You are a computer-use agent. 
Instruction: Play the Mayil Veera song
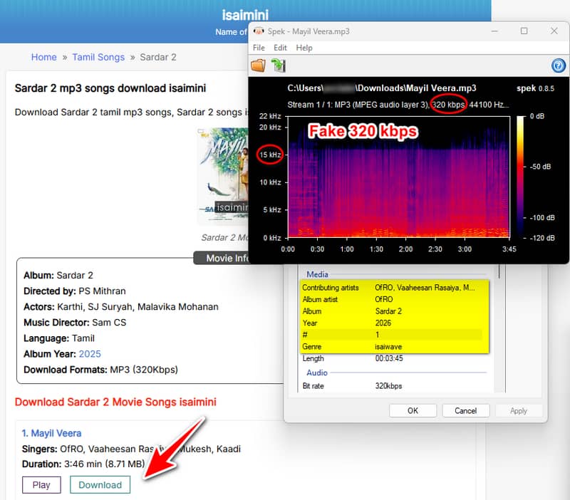pyautogui.click(x=41, y=485)
